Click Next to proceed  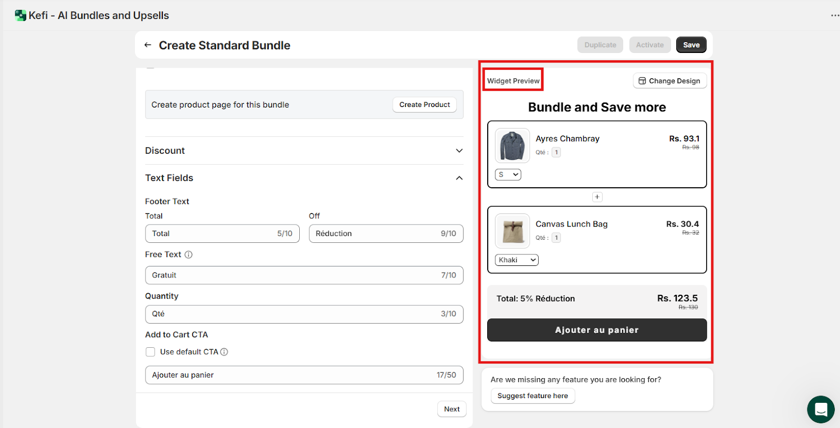(451, 409)
